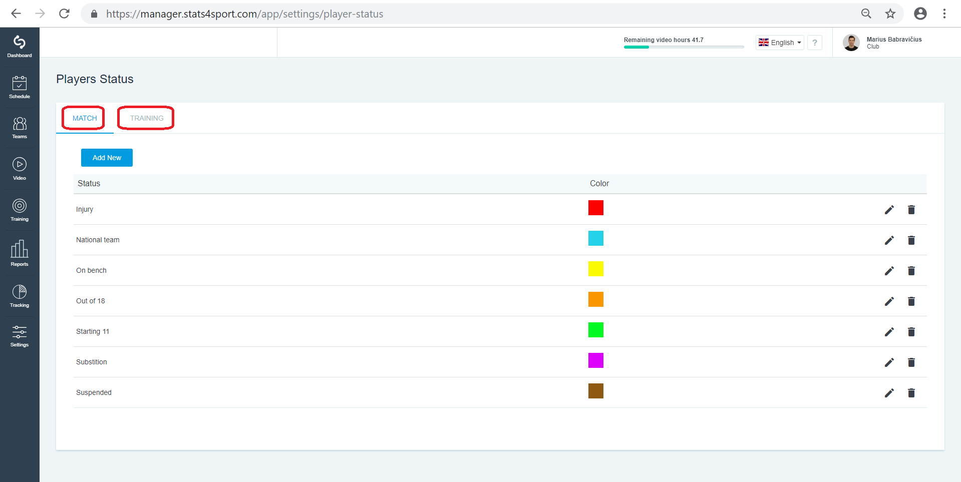This screenshot has height=482, width=961.
Task: Open the Tracking sidebar icon
Action: (20, 296)
